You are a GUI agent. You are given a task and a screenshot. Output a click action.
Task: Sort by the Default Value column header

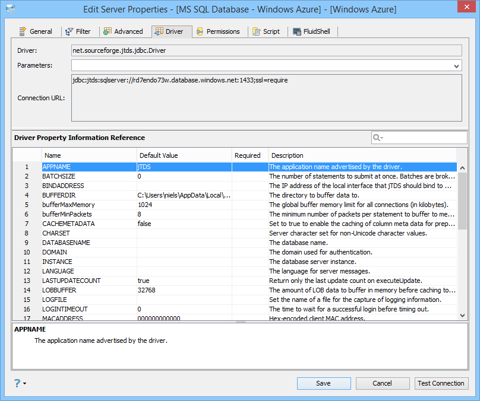184,155
